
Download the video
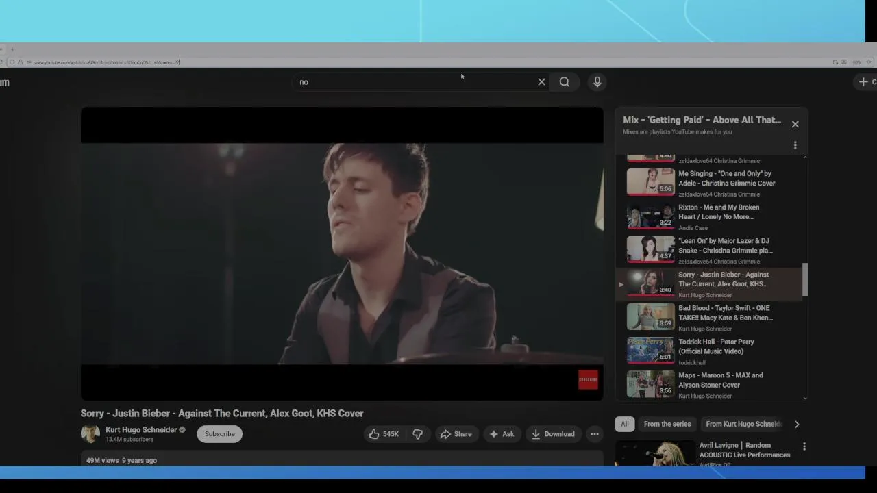click(x=553, y=434)
